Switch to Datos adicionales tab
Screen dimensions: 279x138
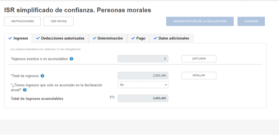tap(171, 38)
